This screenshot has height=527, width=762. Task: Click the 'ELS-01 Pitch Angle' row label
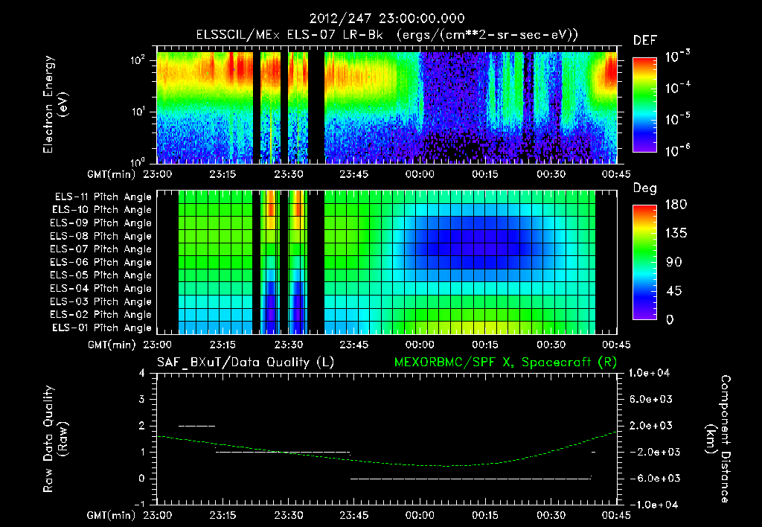102,328
